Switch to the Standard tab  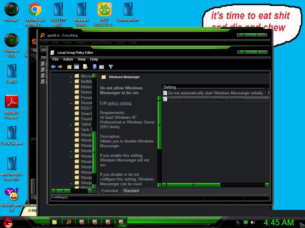click(x=131, y=191)
